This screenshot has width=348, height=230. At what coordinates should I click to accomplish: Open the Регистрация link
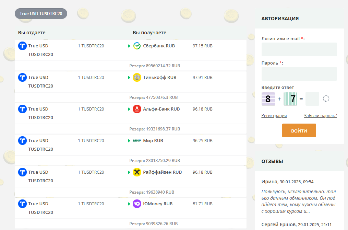click(x=274, y=116)
